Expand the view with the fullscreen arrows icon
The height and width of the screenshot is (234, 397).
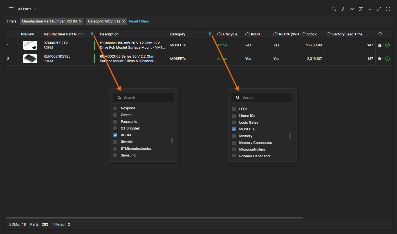click(379, 9)
